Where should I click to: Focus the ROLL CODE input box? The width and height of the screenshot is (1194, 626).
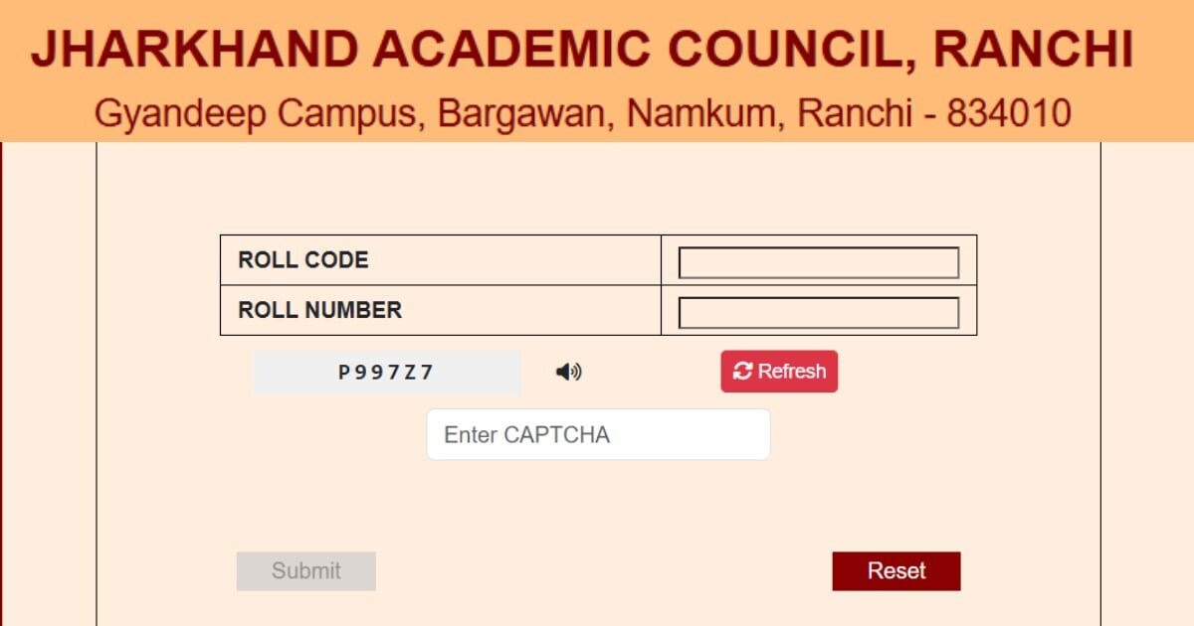(818, 262)
